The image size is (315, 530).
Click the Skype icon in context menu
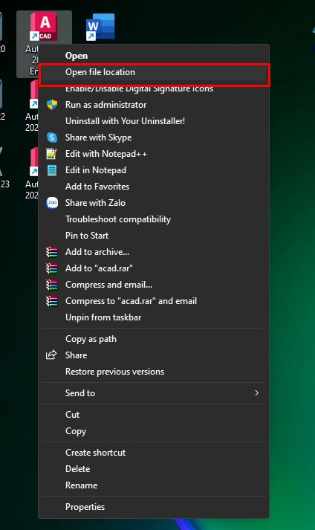pos(52,138)
